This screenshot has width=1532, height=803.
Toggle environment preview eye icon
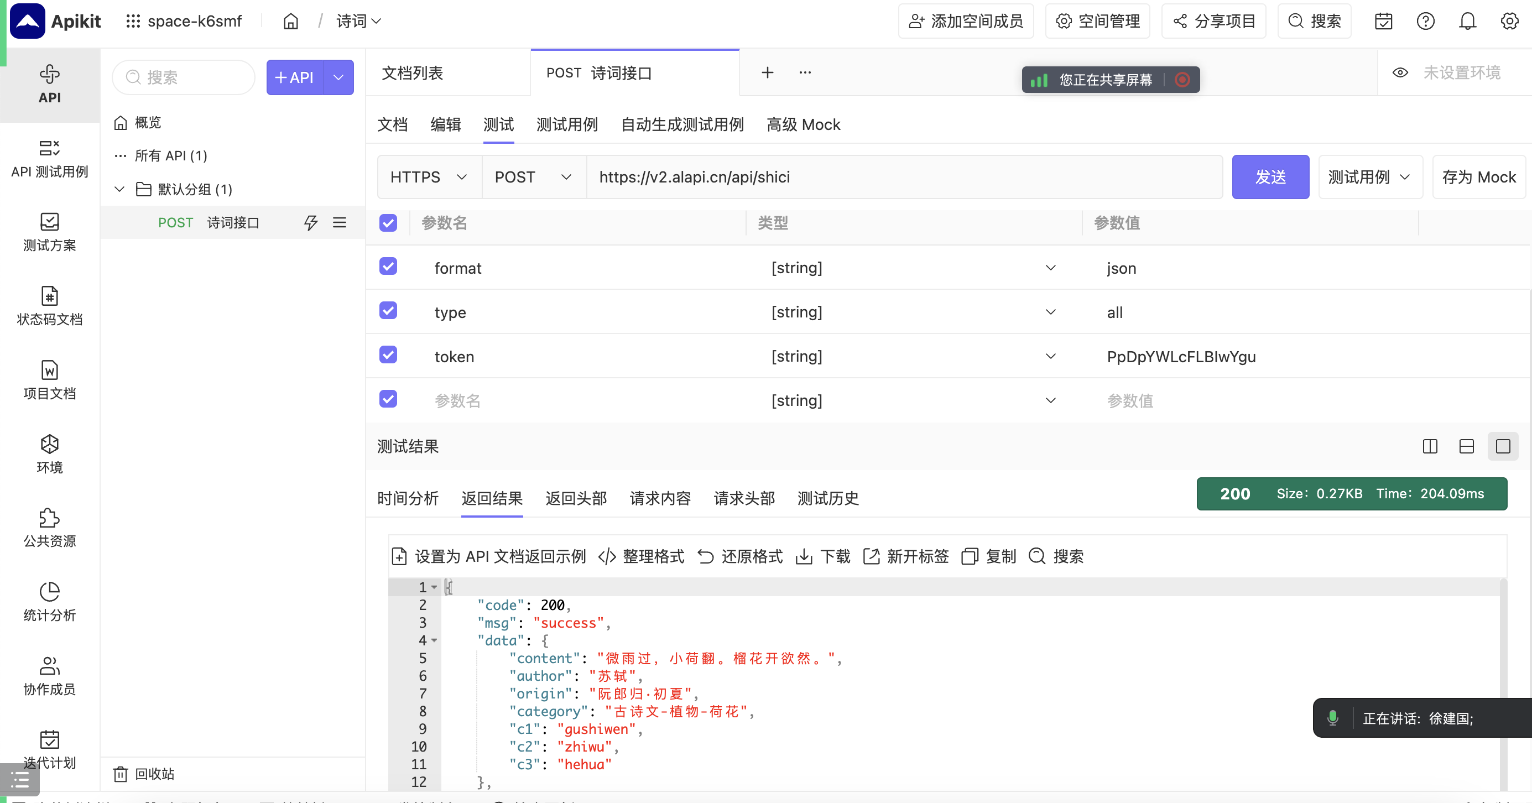pyautogui.click(x=1400, y=72)
